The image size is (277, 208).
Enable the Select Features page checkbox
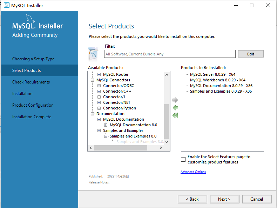click(183, 159)
